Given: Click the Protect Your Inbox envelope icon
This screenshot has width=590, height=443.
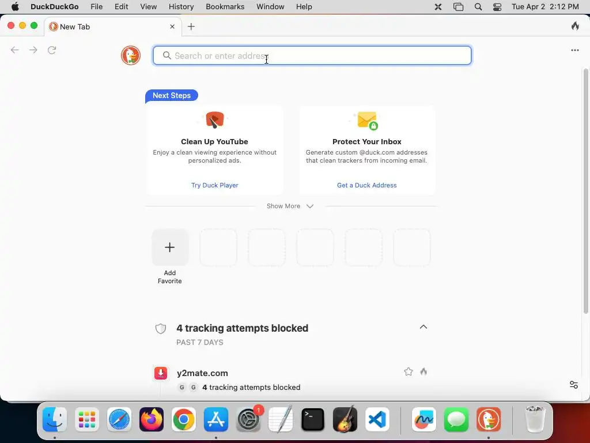Looking at the screenshot, I should (367, 121).
